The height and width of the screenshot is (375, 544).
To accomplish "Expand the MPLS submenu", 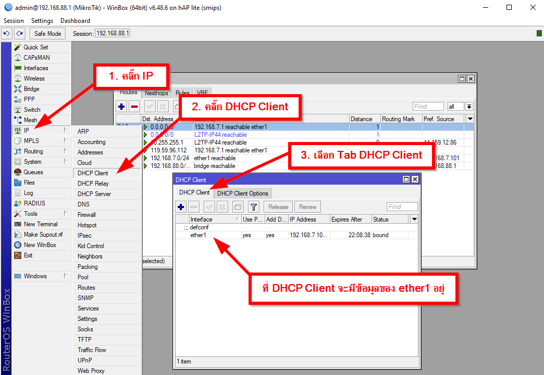I will tap(41, 140).
